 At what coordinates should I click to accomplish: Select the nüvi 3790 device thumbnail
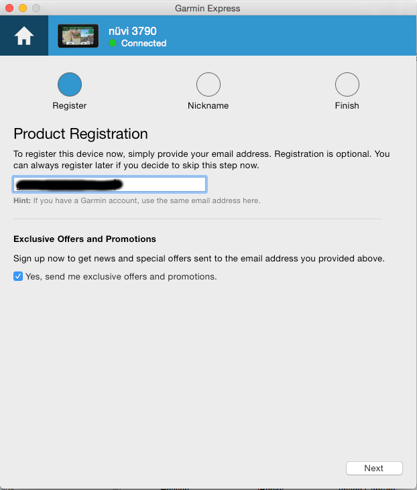(78, 36)
